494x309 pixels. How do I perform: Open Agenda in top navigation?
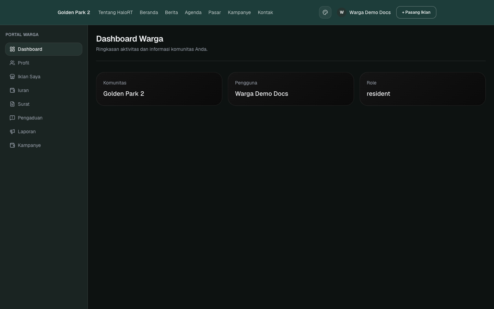[x=193, y=12]
